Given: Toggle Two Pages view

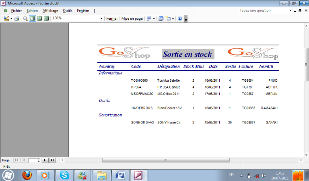Looking at the screenshot, I should coord(39,19).
